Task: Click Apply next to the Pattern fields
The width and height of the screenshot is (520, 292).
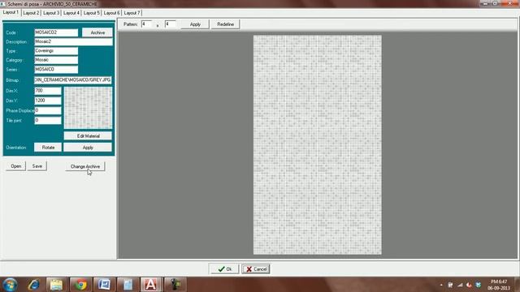Action: click(195, 24)
